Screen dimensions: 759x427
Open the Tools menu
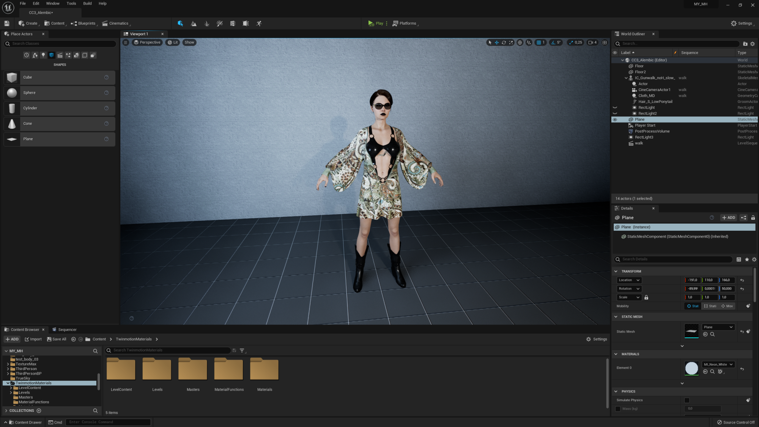click(71, 3)
